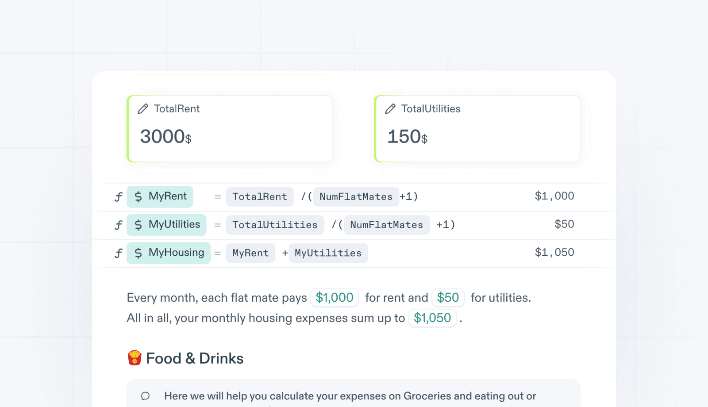708x407 pixels.
Task: Click the speech bubble comment icon
Action: (x=145, y=396)
